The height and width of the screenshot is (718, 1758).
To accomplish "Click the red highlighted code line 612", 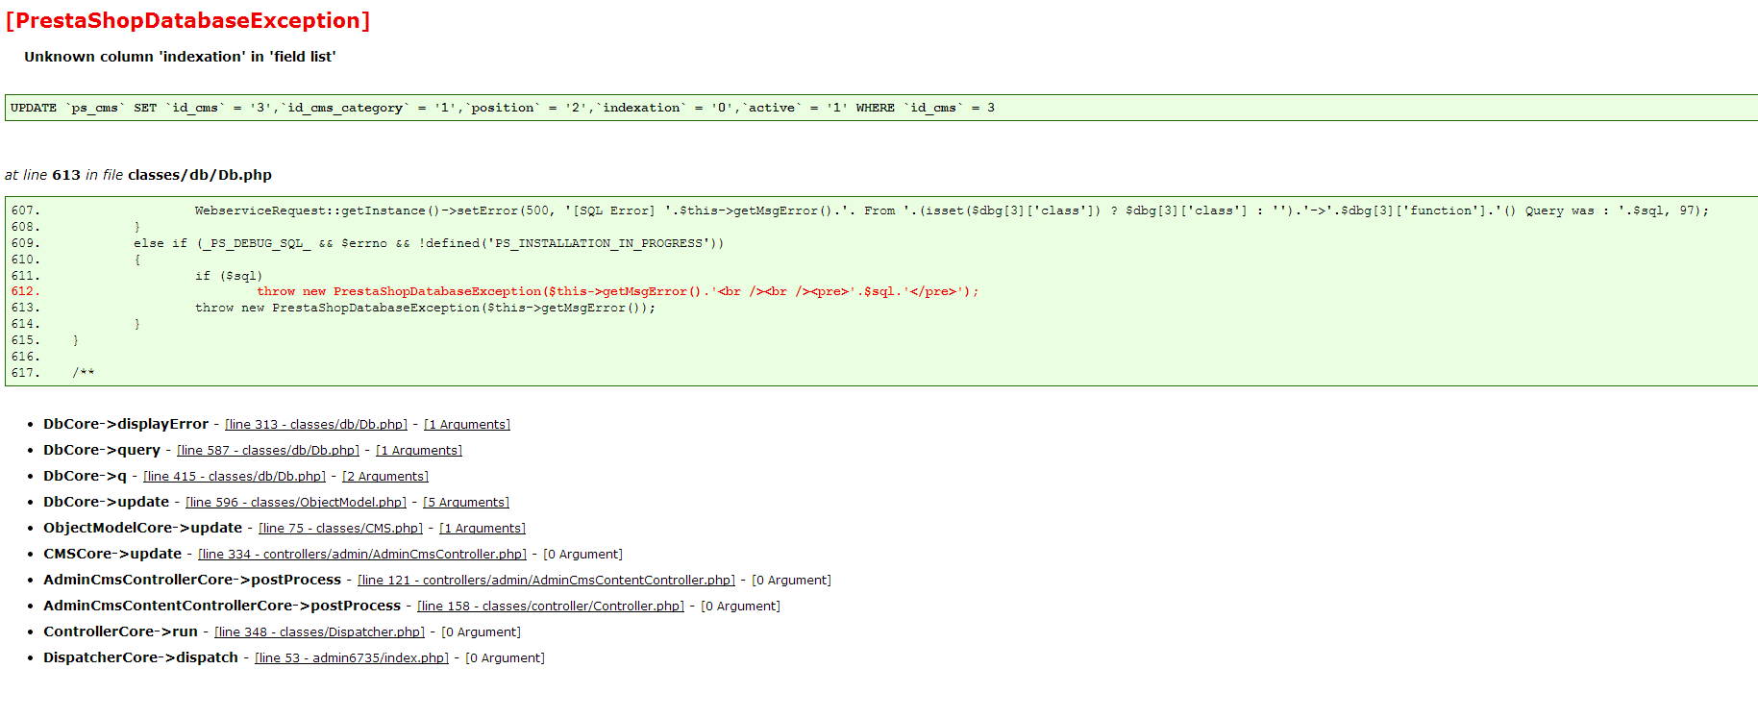I will click(617, 291).
